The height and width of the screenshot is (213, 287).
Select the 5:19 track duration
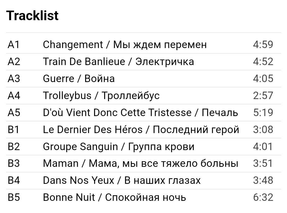point(263,113)
